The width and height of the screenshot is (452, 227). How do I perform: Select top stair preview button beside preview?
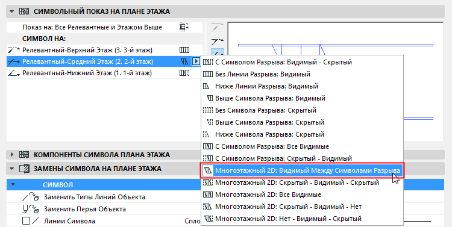218,28
